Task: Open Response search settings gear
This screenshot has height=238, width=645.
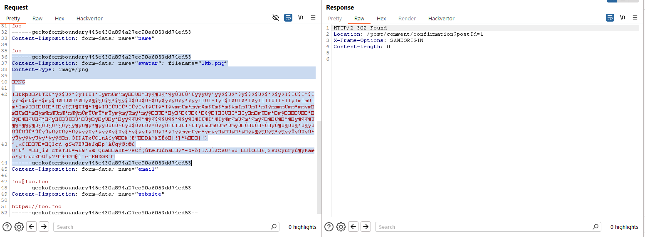Action: pyautogui.click(x=341, y=227)
